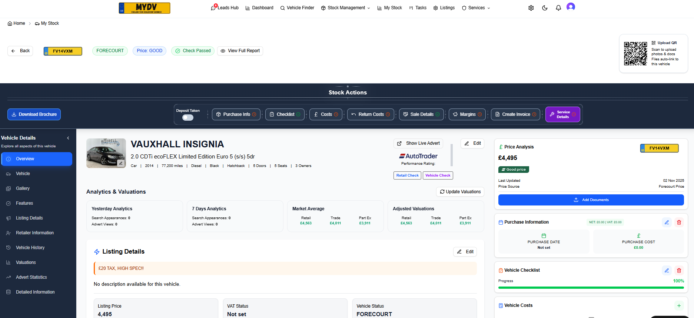Expand the Services dropdown menu
Image resolution: width=694 pixels, height=318 pixels.
coord(476,8)
